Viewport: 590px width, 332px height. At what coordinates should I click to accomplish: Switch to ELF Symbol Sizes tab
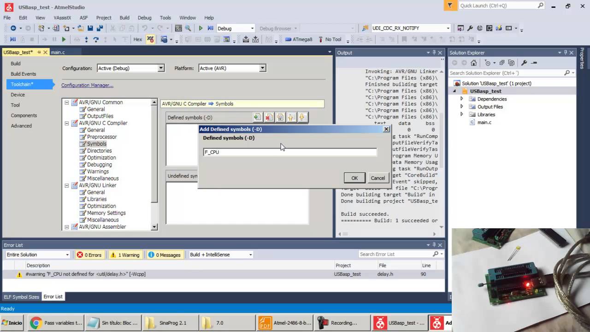tap(21, 296)
